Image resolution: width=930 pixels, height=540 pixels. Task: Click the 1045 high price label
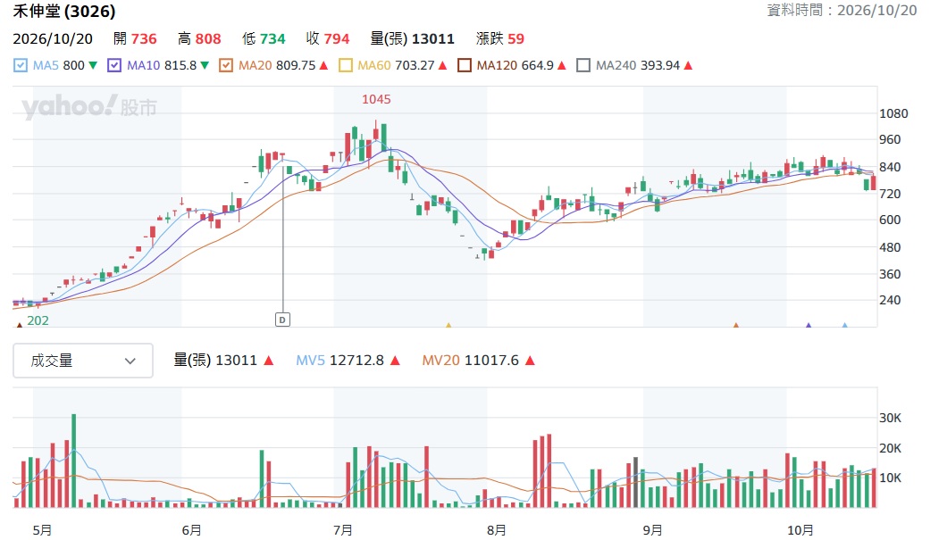tap(376, 99)
